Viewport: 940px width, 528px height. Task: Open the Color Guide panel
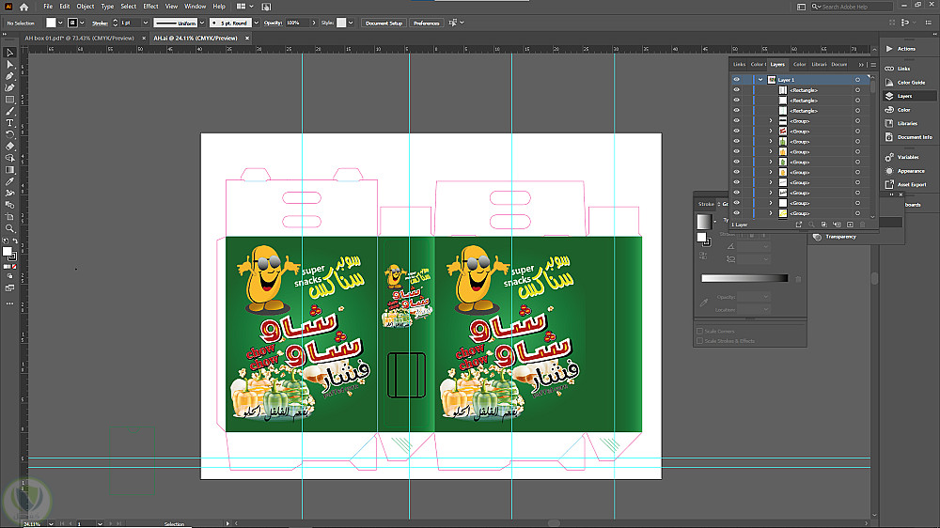point(911,83)
